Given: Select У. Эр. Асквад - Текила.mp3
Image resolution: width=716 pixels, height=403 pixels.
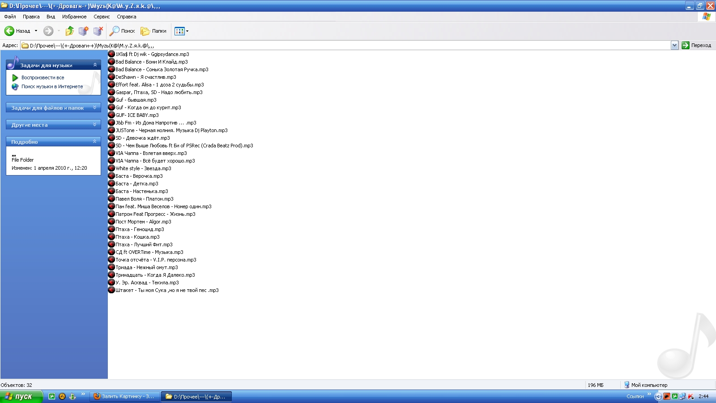Looking at the screenshot, I should 144,283.
